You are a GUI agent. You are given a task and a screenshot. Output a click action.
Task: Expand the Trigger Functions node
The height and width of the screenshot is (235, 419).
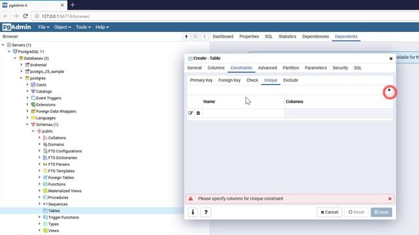click(39, 217)
